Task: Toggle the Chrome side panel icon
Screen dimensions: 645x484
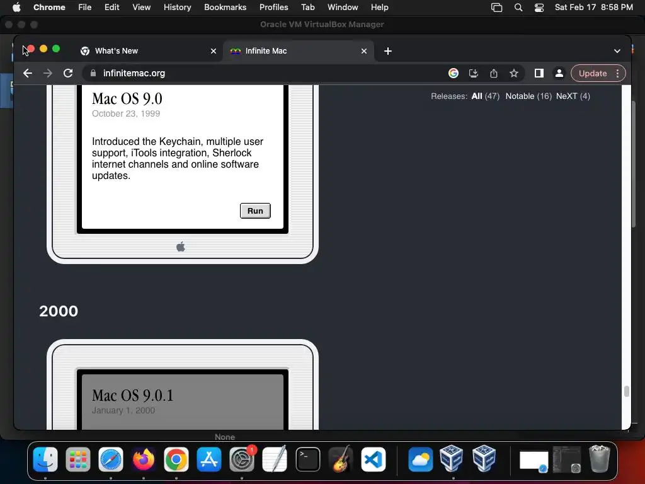Action: point(539,73)
